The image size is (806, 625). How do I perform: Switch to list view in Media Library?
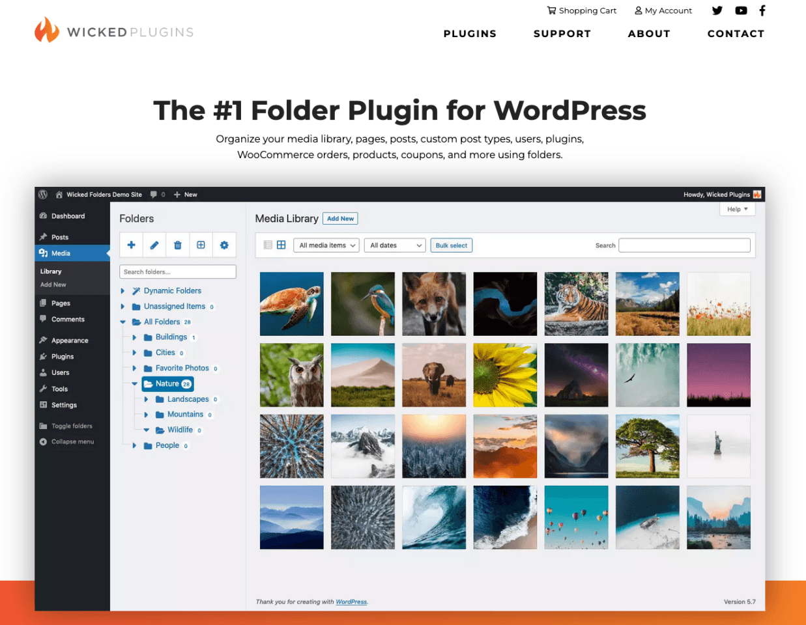[x=268, y=245]
